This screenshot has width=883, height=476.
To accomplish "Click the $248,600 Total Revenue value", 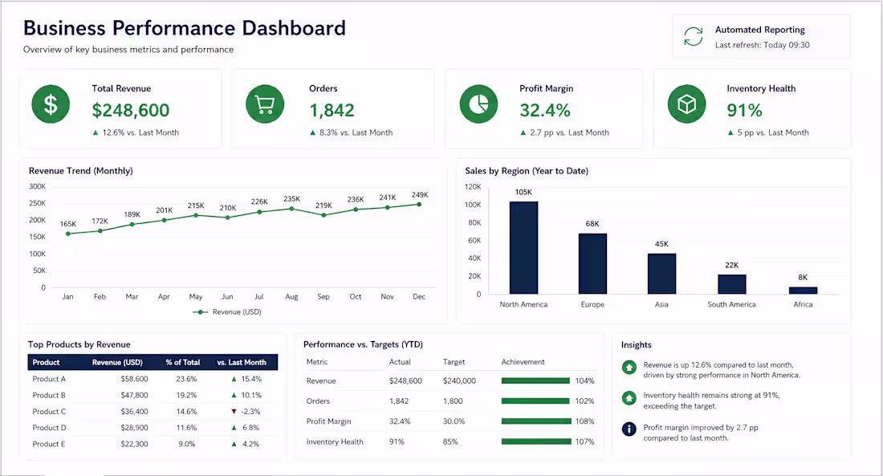I will pyautogui.click(x=131, y=111).
